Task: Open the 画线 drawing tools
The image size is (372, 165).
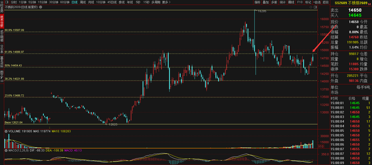Action: pos(291,2)
